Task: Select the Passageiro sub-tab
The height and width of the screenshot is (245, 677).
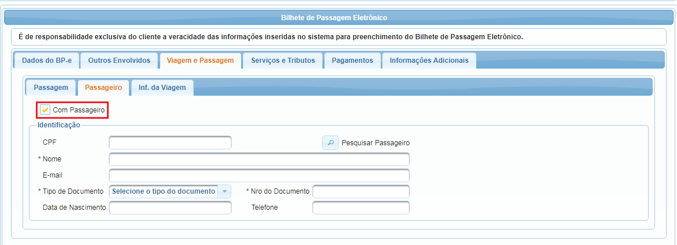Action: tap(103, 88)
